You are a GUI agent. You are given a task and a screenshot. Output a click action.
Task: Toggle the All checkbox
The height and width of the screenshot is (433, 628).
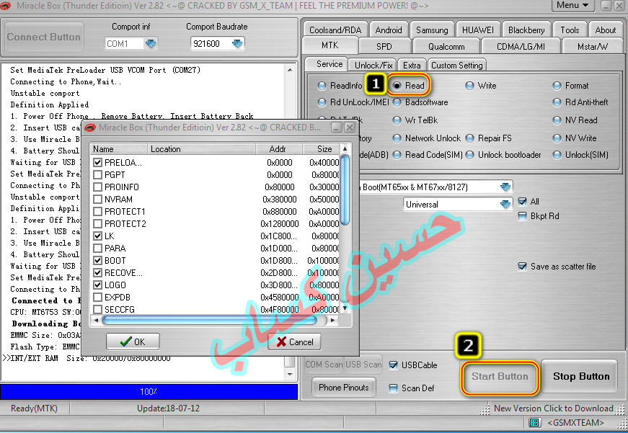[522, 201]
